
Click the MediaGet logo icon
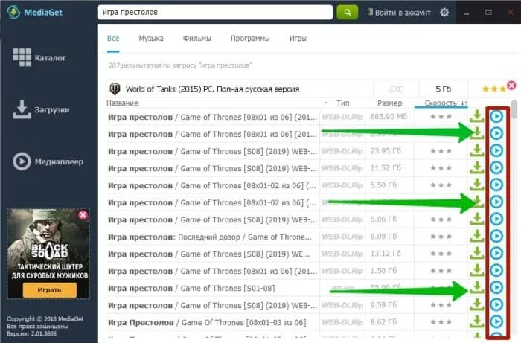coord(13,13)
